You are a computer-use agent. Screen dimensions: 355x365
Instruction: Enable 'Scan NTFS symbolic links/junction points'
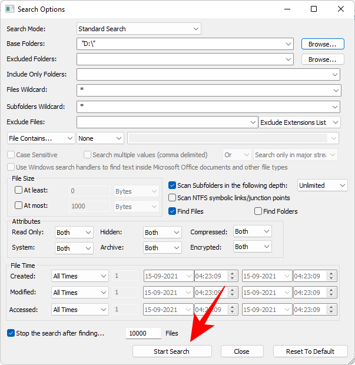tap(172, 198)
